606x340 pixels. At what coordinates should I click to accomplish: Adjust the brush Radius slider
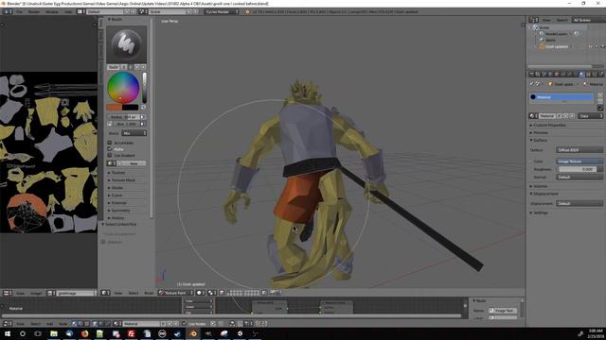pos(123,117)
